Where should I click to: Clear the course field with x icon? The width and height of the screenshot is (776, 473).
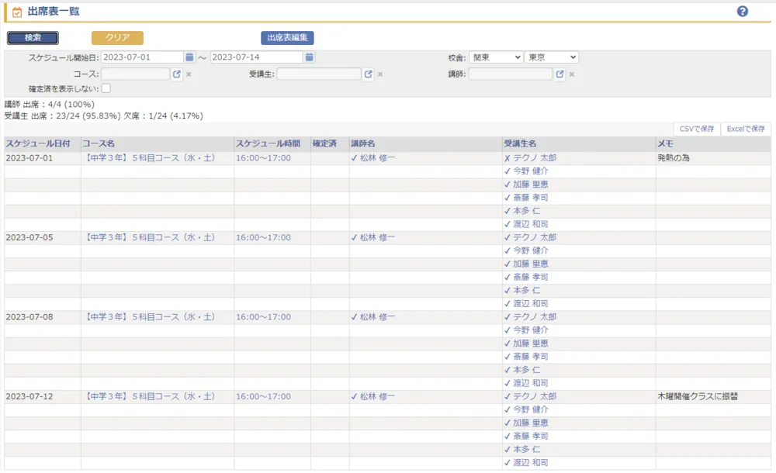189,74
